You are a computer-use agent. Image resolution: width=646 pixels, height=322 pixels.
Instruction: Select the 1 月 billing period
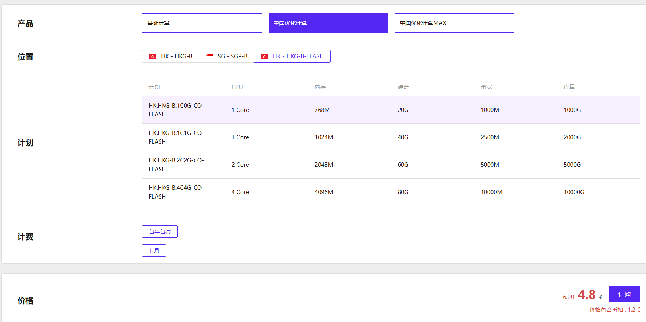click(154, 251)
